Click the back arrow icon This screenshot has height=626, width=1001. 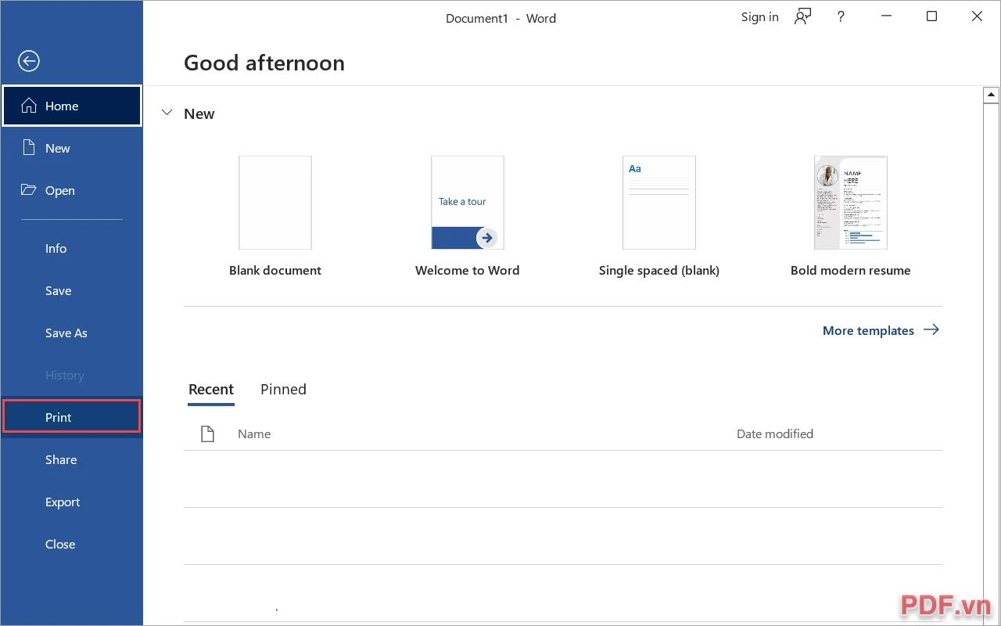pyautogui.click(x=29, y=61)
